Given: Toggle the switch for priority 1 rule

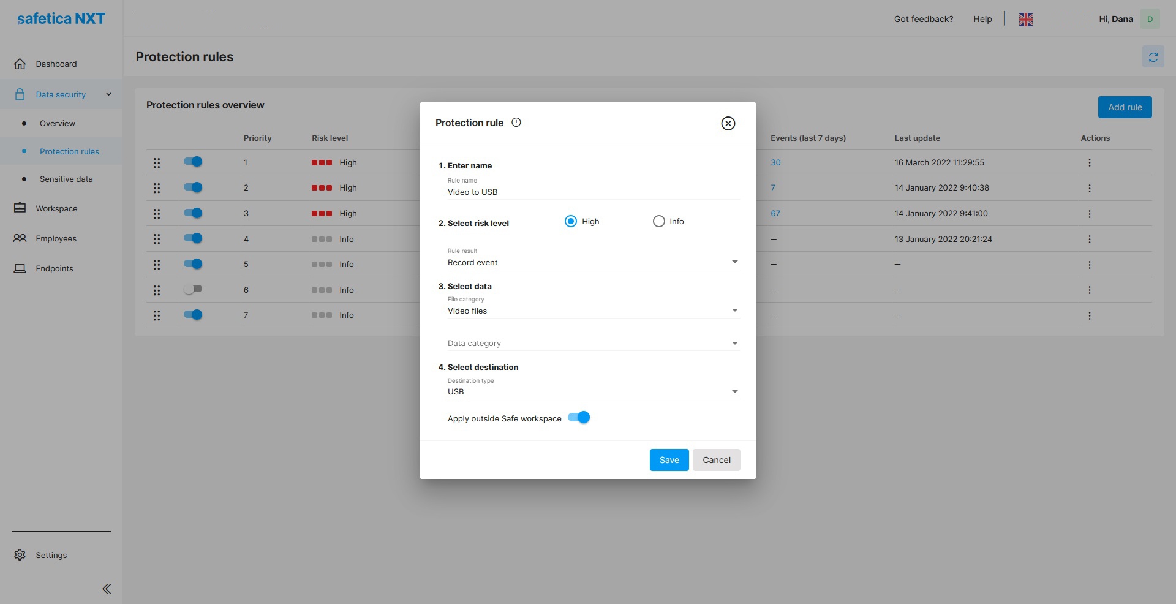Looking at the screenshot, I should click(x=193, y=162).
